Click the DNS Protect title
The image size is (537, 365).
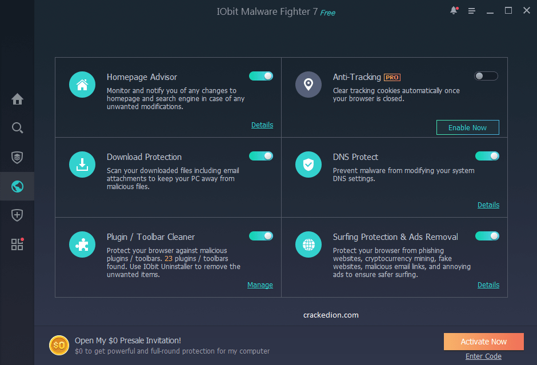click(355, 157)
